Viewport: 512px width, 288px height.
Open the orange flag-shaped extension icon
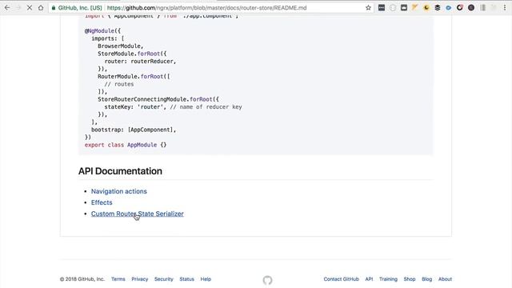414,7
